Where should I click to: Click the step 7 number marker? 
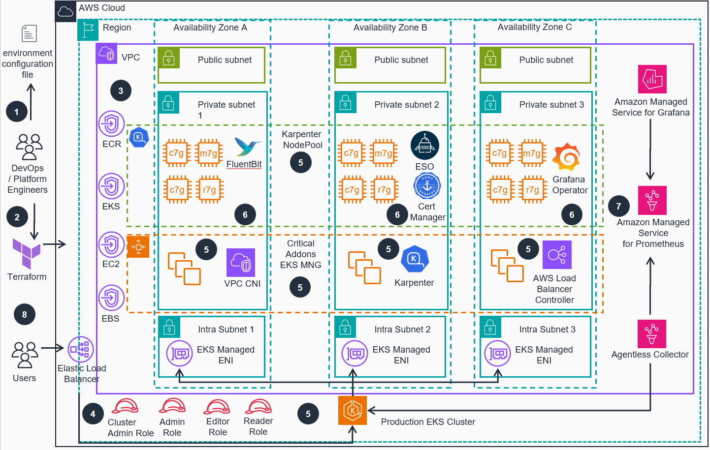618,206
